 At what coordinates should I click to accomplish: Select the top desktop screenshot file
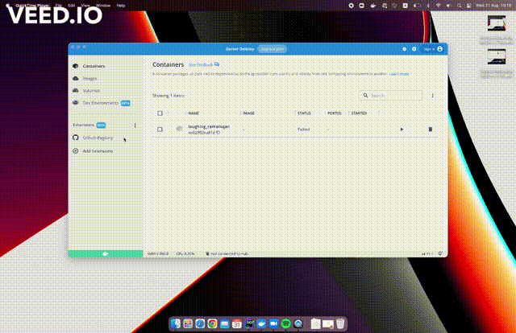pyautogui.click(x=497, y=23)
